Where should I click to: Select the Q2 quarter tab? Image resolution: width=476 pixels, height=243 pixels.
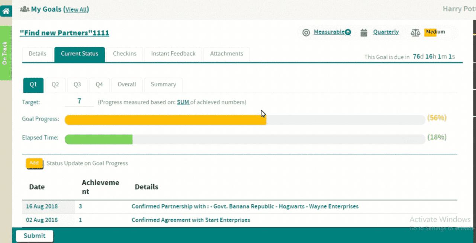coord(55,85)
